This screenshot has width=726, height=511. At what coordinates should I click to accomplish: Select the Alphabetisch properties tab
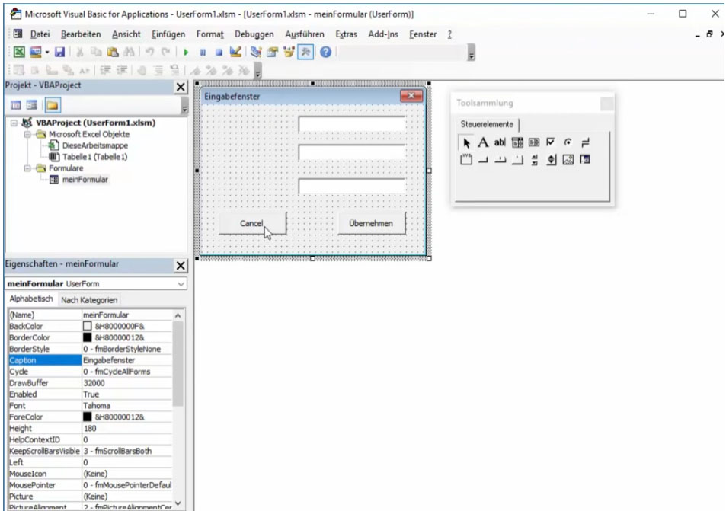point(31,299)
